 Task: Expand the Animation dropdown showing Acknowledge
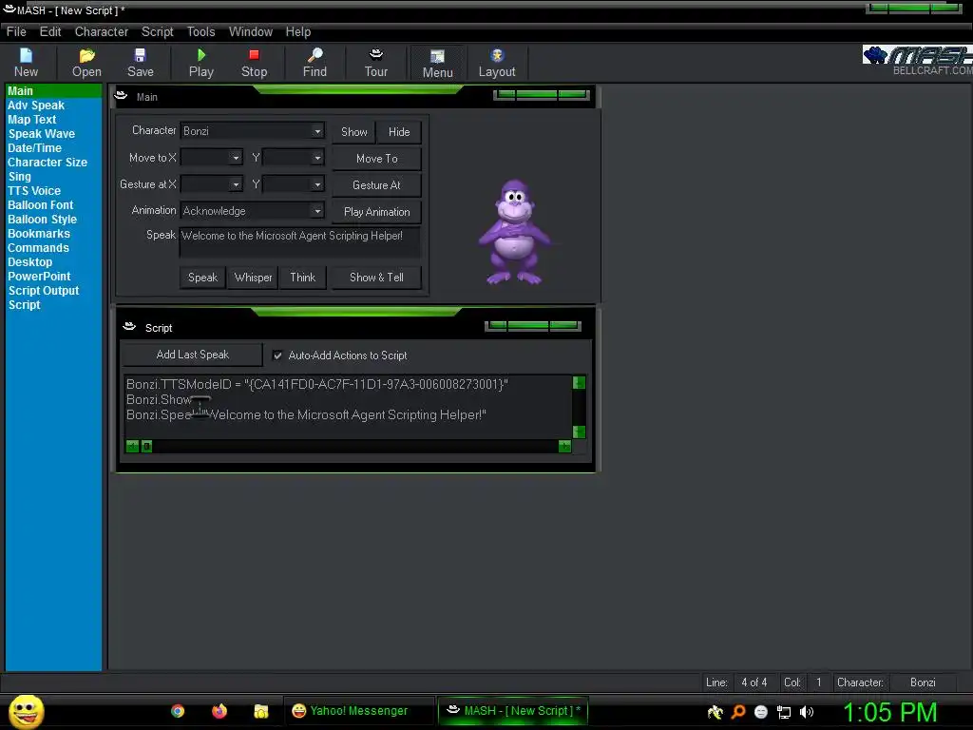[x=317, y=211]
